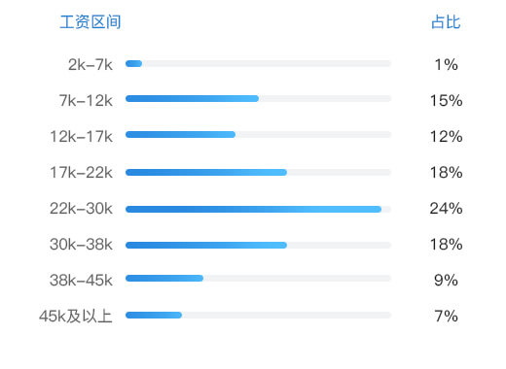Click the 7k-12k progress bar
Viewport: 506px width, 369px height.
258,98
